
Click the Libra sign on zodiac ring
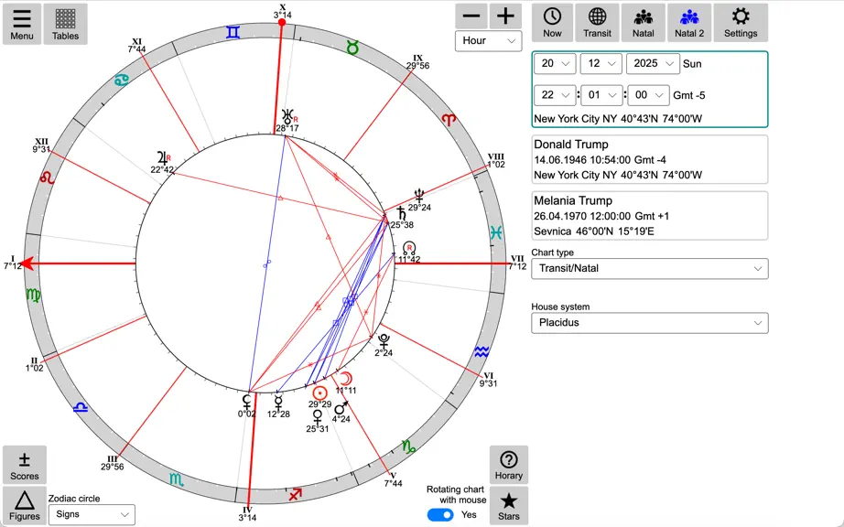[81, 406]
